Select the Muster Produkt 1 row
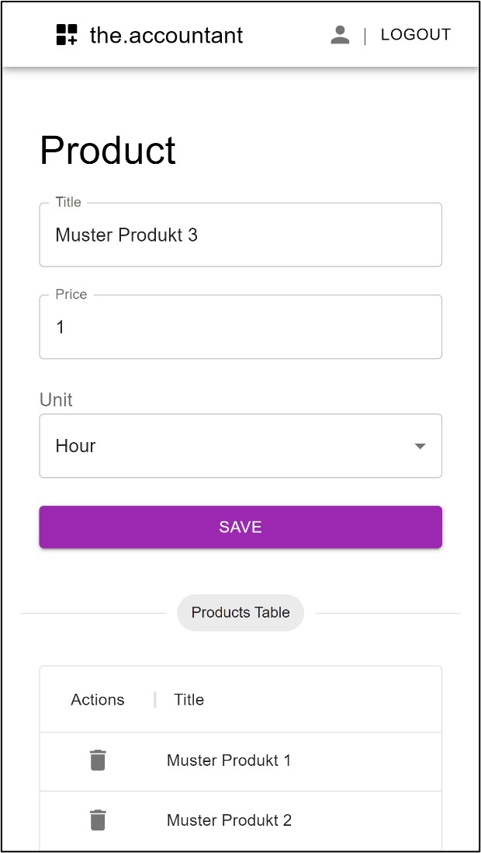Viewport: 481px width, 853px height. [x=240, y=761]
